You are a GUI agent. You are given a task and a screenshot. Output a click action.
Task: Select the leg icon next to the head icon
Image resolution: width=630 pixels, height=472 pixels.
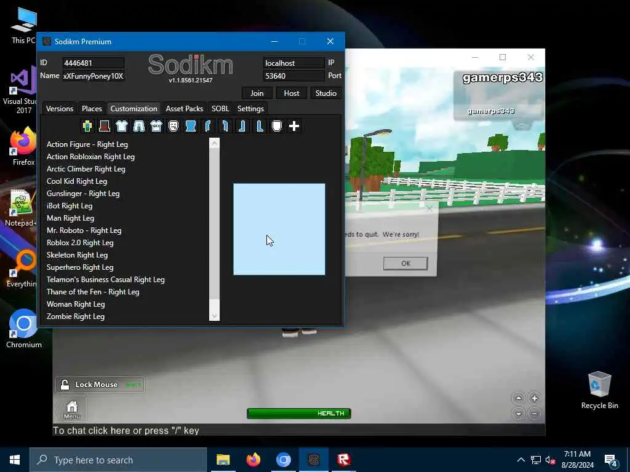(260, 126)
